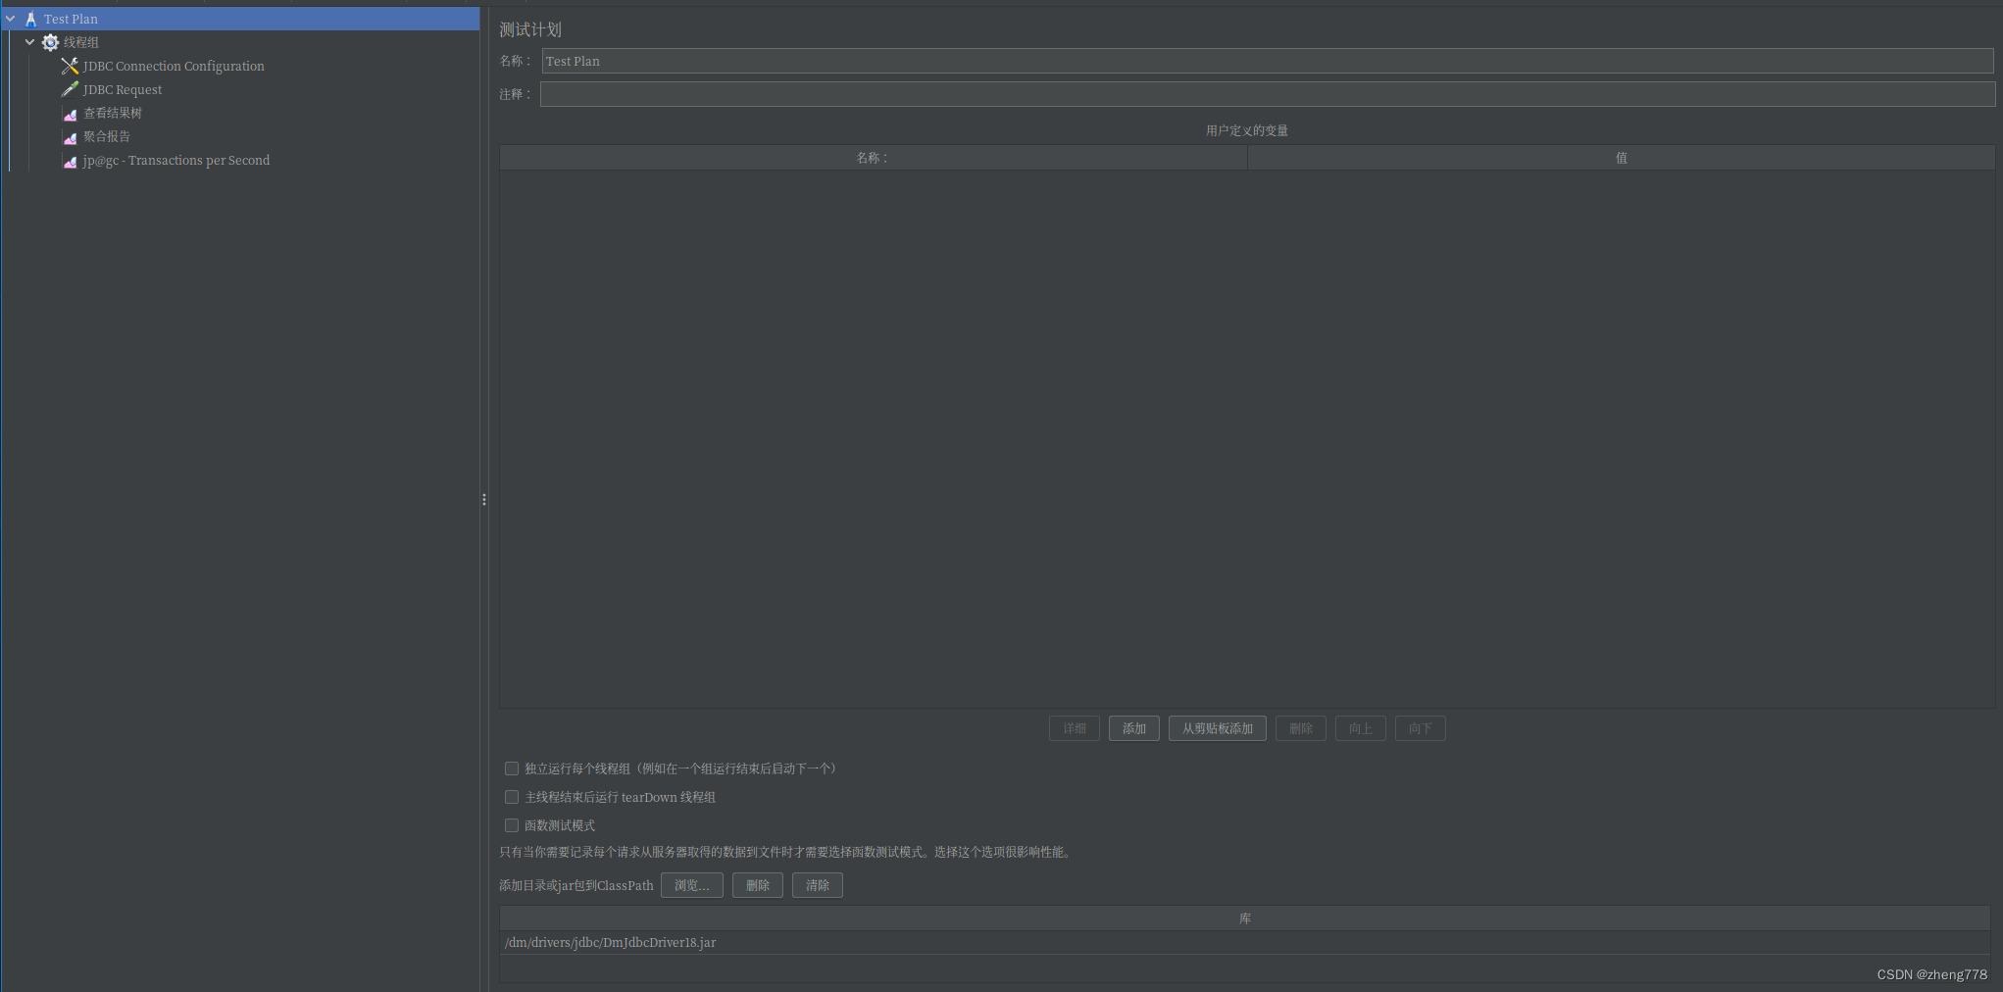
Task: Select JDBC Request in tree
Action: [123, 89]
